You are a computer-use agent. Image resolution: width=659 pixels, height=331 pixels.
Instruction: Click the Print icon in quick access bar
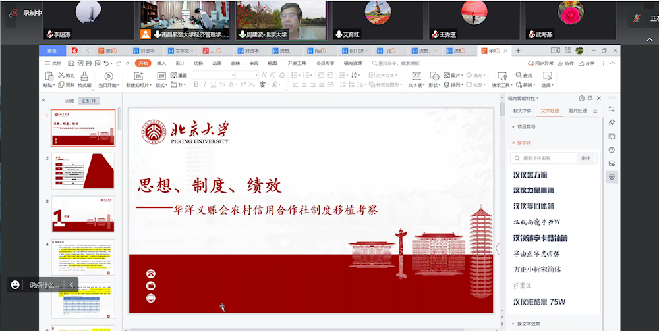click(x=89, y=63)
